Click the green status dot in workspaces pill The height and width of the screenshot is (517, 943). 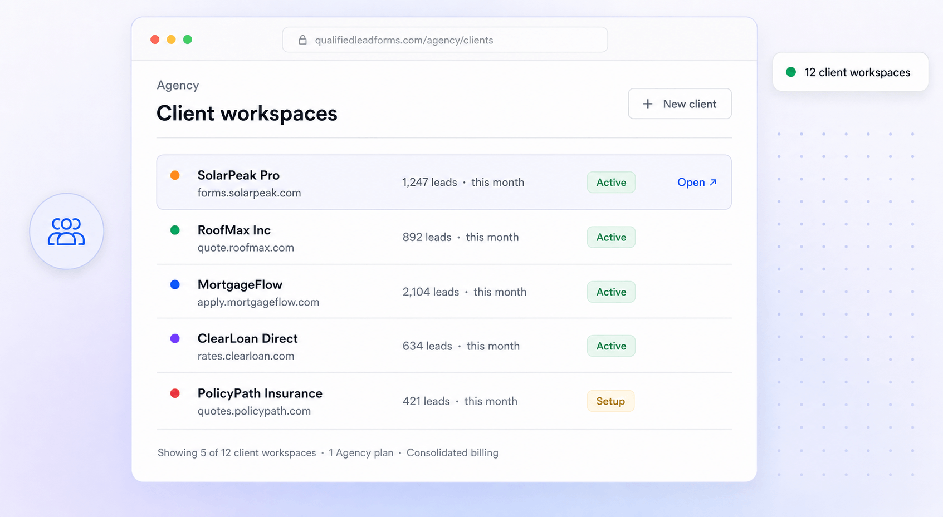(x=791, y=72)
